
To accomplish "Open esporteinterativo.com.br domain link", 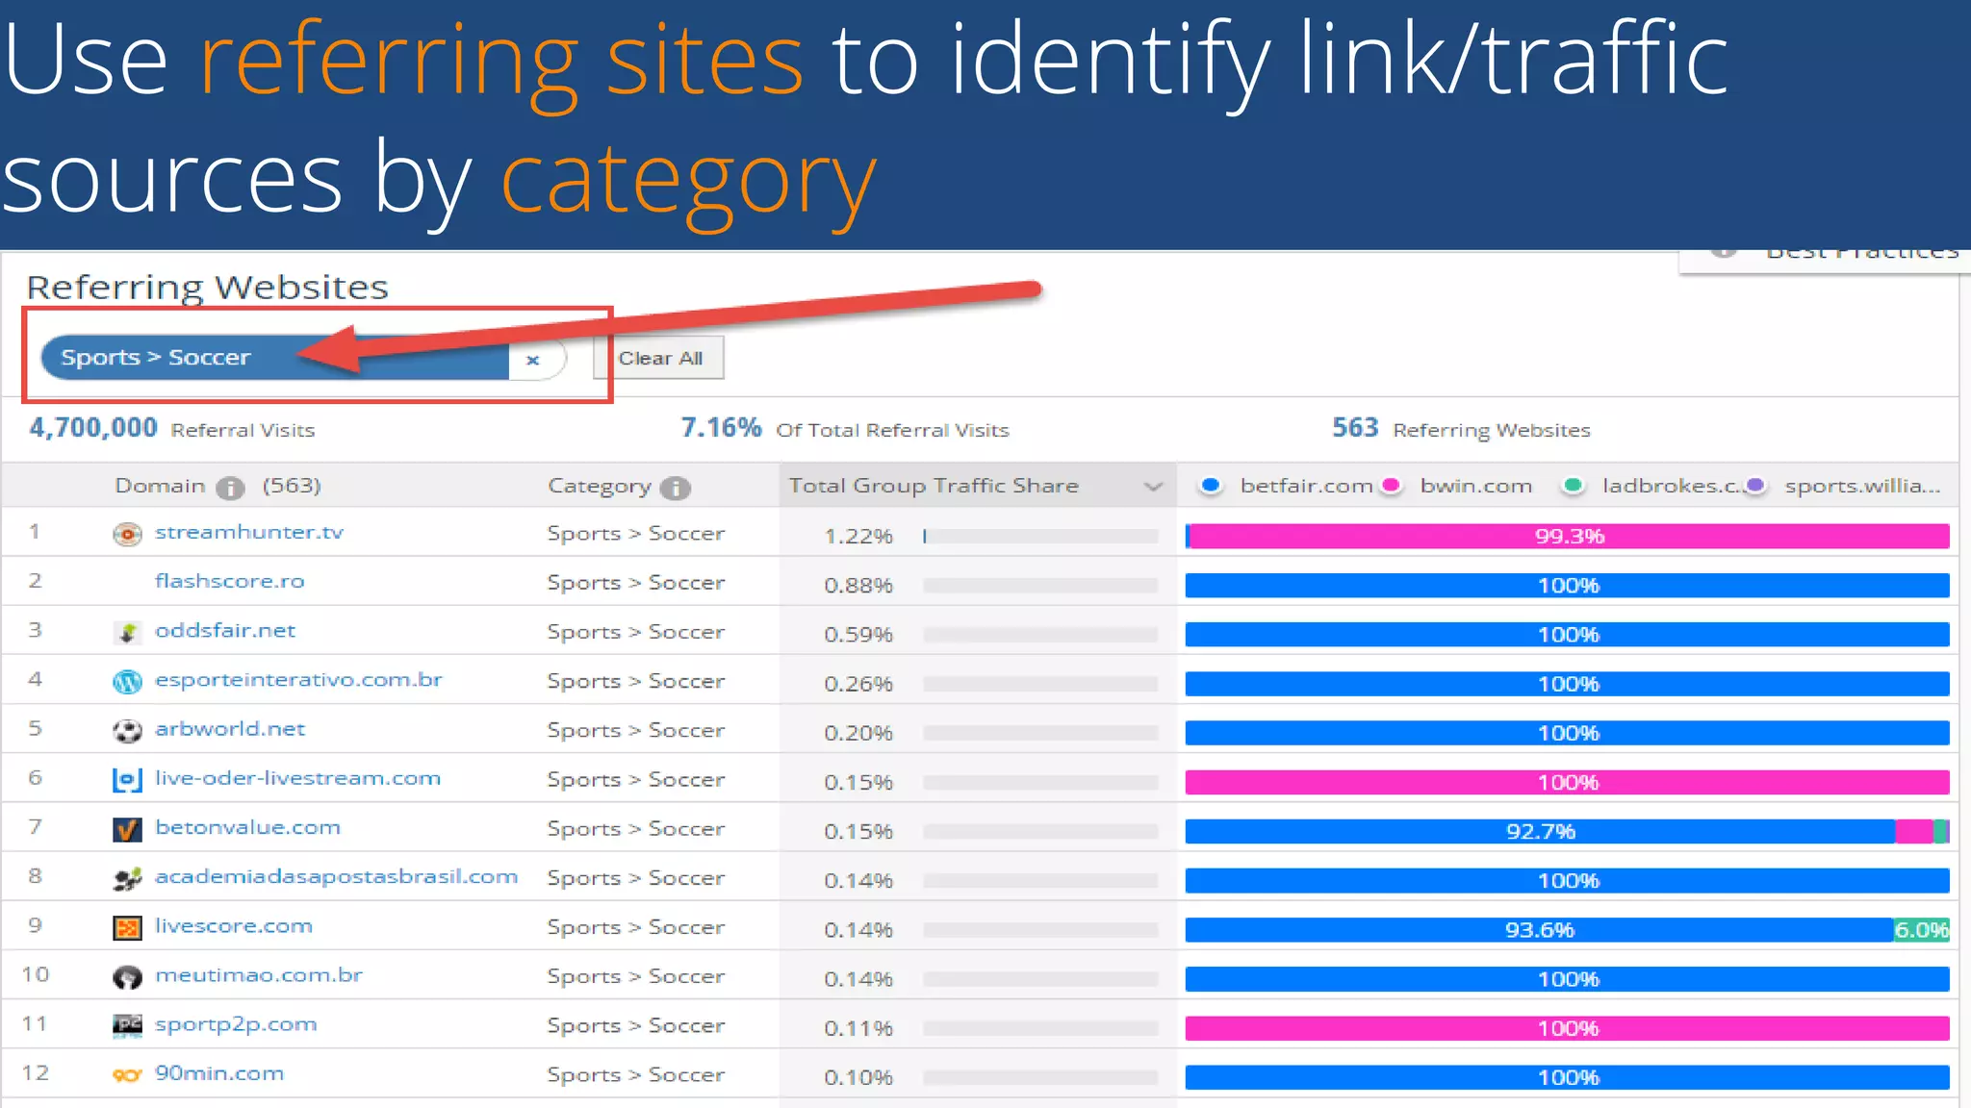I will pos(298,679).
